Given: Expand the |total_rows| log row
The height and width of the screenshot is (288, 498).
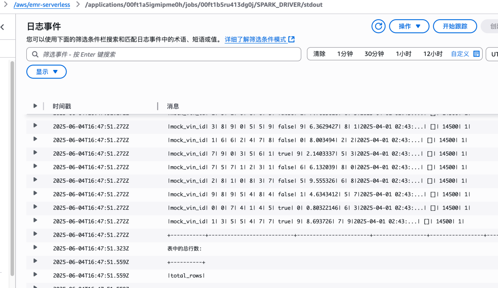Looking at the screenshot, I should 35,274.
